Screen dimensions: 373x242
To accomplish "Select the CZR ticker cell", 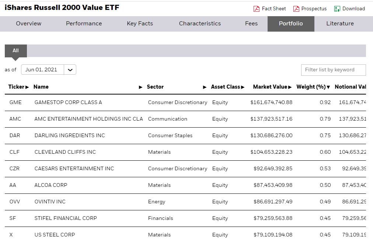I will tap(14, 169).
